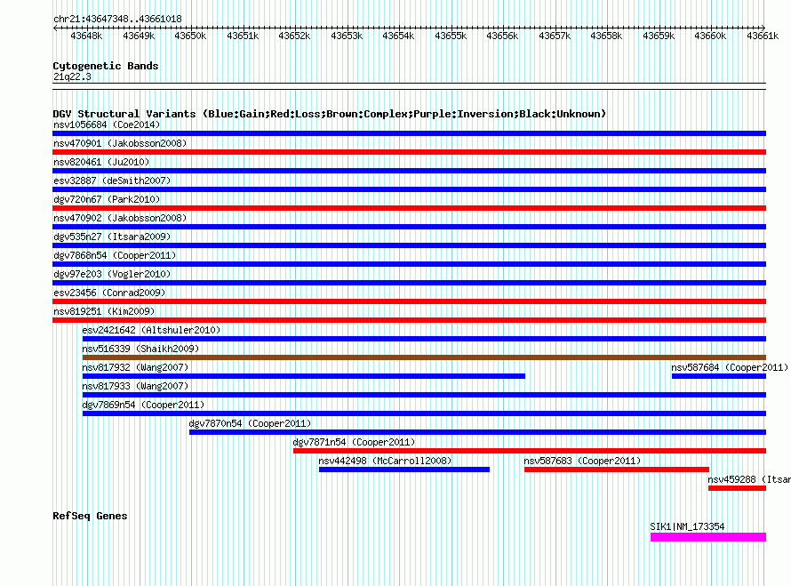Click the short blue nsv587684 bar
791x586 pixels.
tap(719, 376)
